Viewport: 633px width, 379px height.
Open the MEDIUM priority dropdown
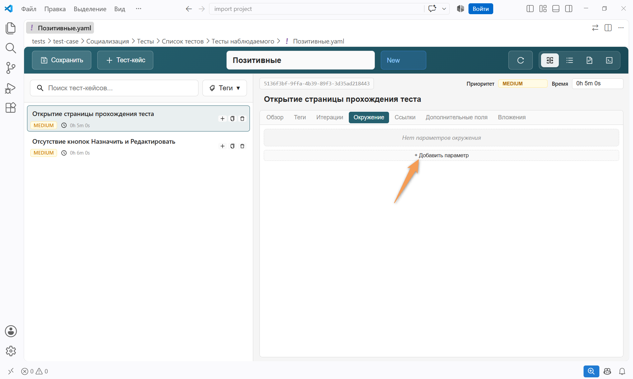pyautogui.click(x=523, y=84)
